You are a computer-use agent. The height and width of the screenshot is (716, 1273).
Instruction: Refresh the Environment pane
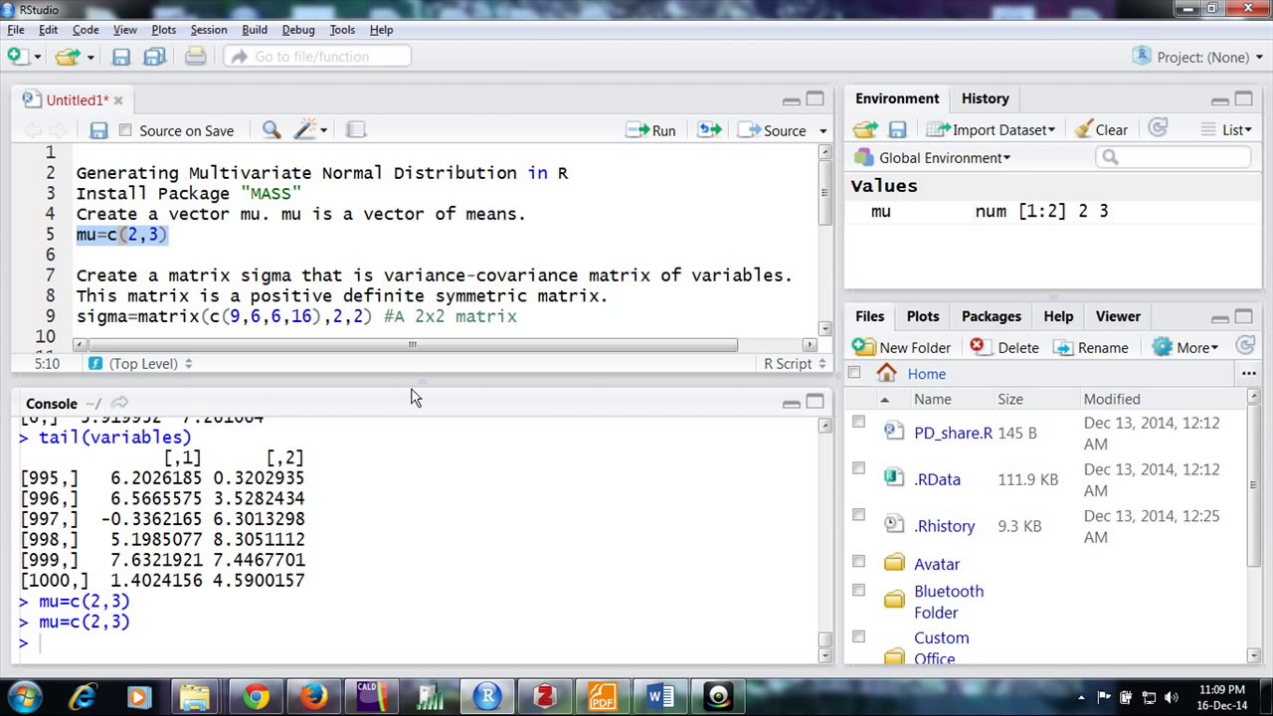click(x=1158, y=129)
